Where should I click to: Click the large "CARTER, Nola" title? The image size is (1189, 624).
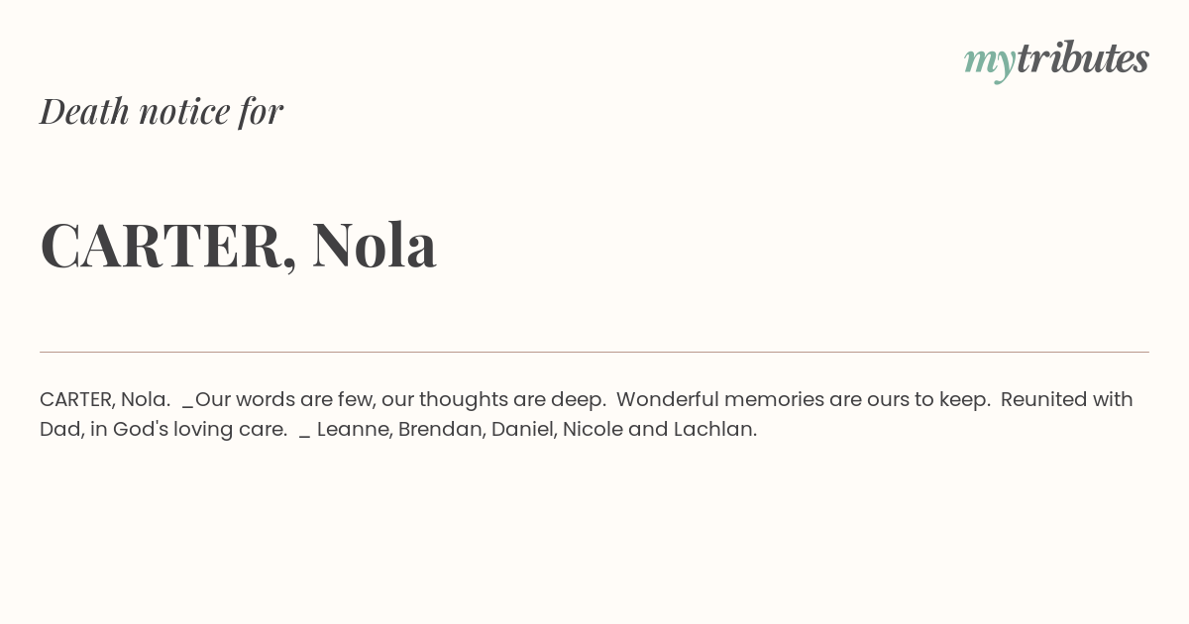[x=238, y=245]
